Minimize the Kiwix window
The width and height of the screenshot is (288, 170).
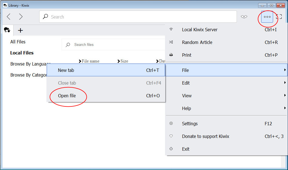point(262,5)
